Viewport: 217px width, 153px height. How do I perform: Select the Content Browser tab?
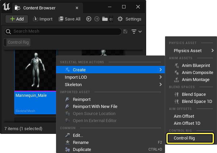(48, 8)
